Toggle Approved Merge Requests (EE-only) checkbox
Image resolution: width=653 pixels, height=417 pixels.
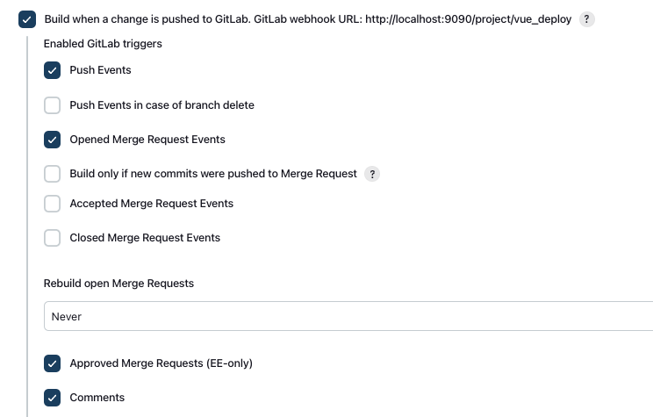(53, 363)
